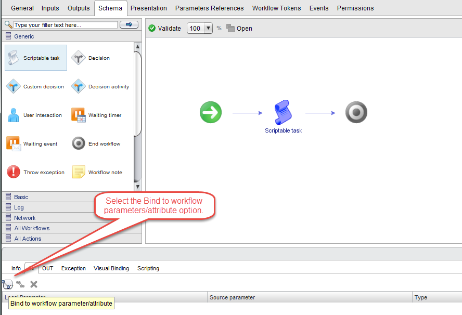The width and height of the screenshot is (462, 315).
Task: Click the Open button in toolbar
Action: (x=239, y=29)
